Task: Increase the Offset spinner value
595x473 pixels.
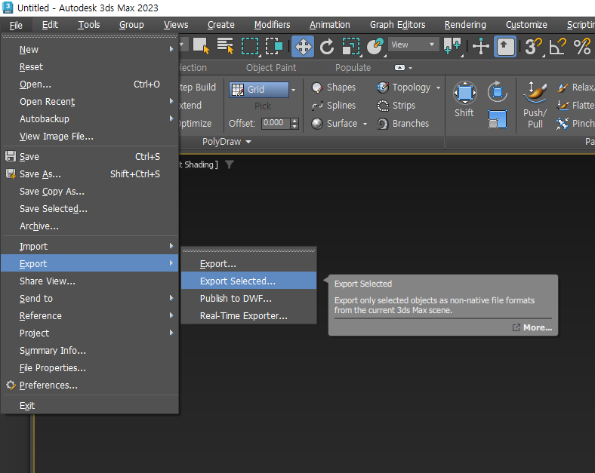Action: (294, 120)
